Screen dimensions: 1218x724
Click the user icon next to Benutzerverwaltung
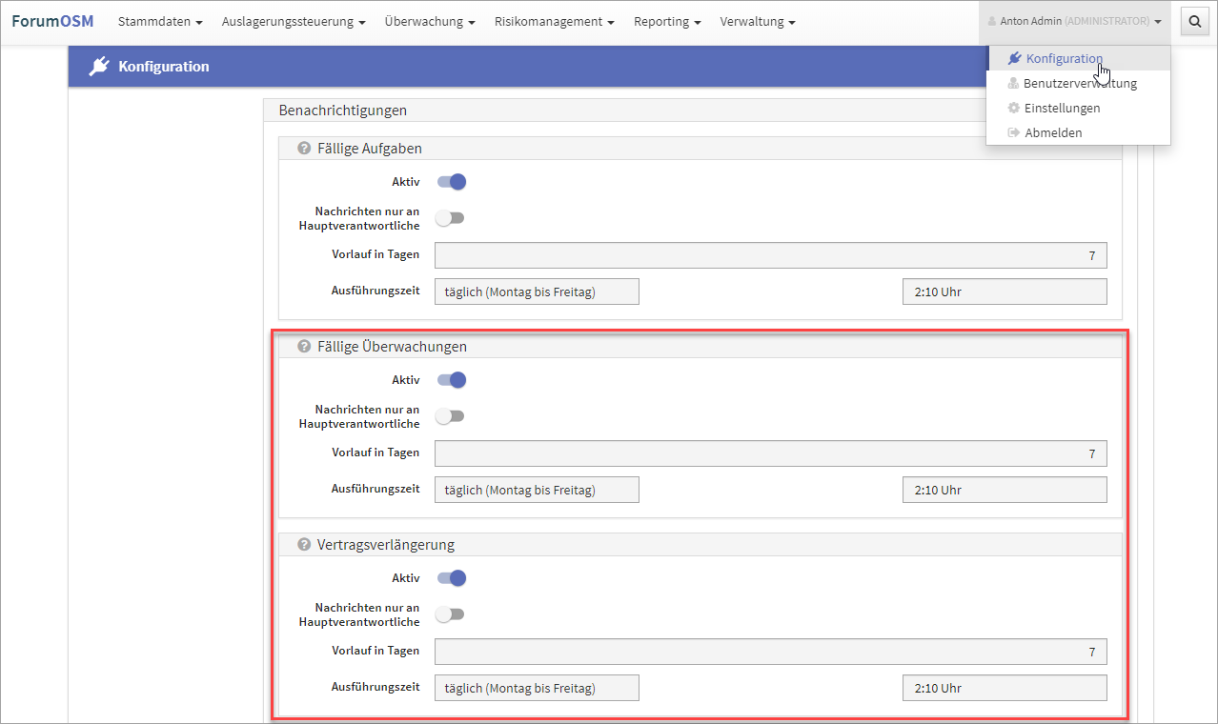[x=1013, y=84]
